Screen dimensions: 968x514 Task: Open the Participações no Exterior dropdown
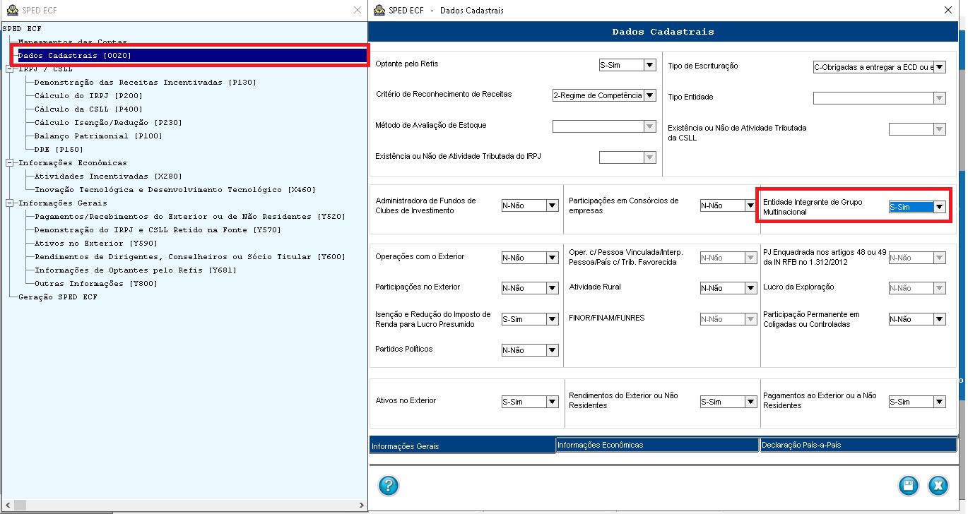(553, 288)
